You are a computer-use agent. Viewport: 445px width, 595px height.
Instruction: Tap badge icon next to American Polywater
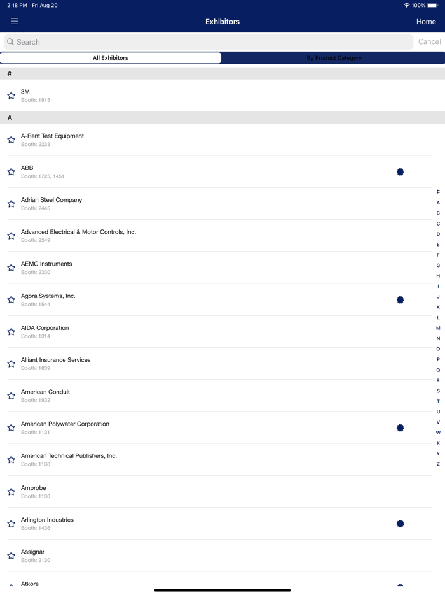400,428
